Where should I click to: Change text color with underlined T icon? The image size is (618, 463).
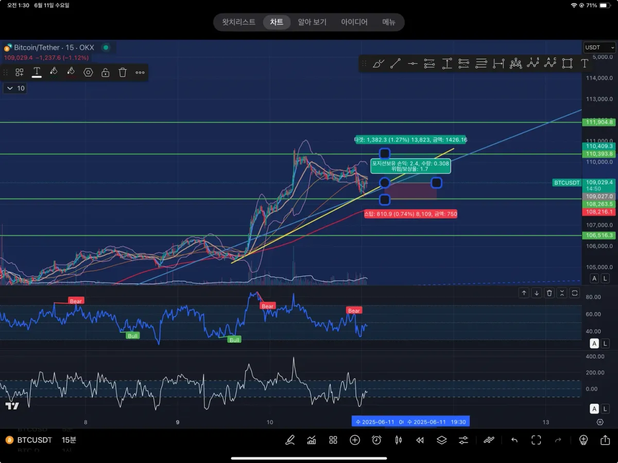pos(37,73)
